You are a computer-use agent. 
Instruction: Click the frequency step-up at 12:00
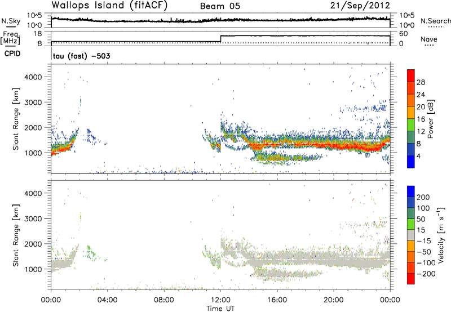coord(220,39)
